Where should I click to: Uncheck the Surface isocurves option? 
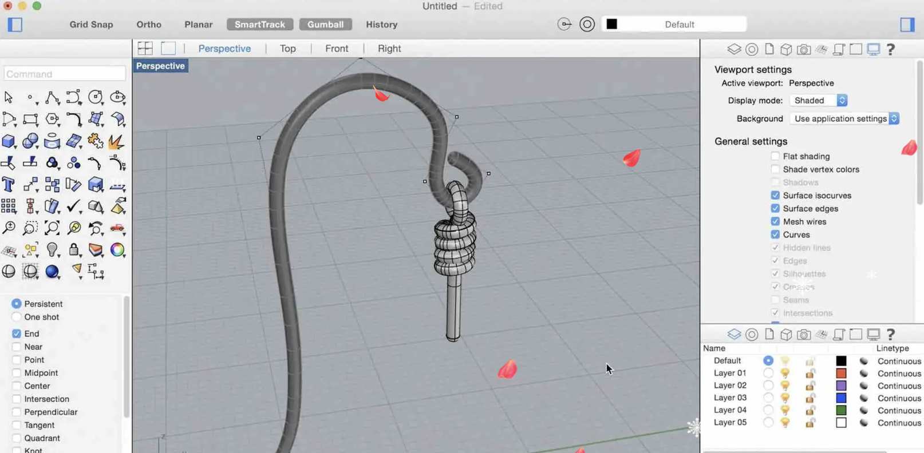tap(775, 196)
